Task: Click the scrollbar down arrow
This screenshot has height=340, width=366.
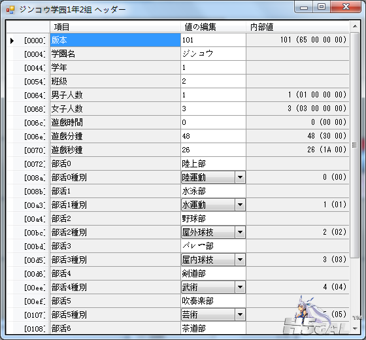Action: click(x=355, y=328)
